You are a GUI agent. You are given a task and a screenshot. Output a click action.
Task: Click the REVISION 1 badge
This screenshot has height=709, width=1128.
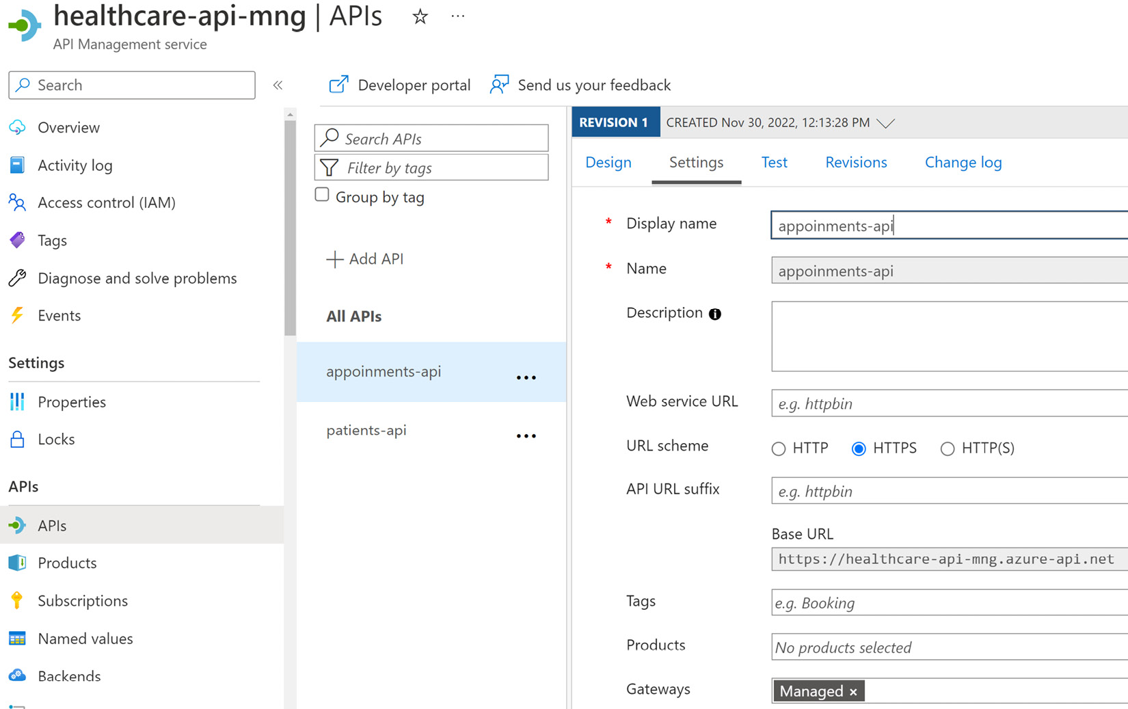[x=615, y=122]
